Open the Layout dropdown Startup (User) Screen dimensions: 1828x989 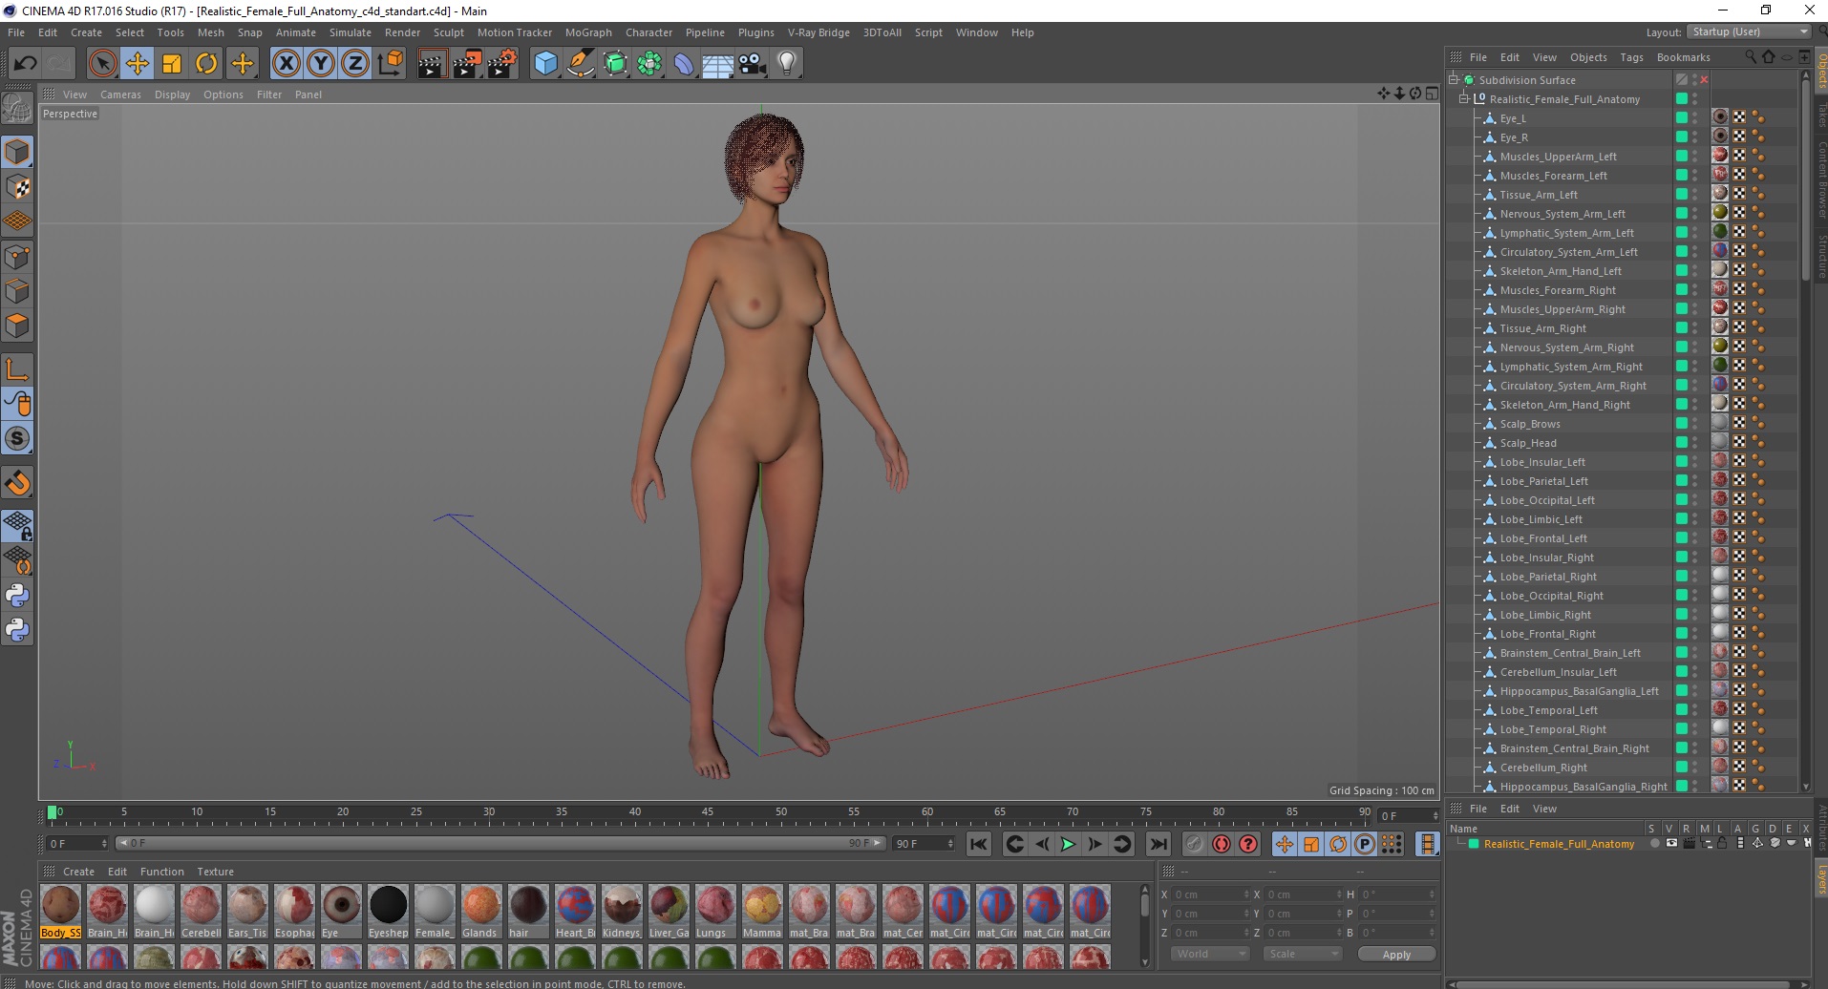1748,32
